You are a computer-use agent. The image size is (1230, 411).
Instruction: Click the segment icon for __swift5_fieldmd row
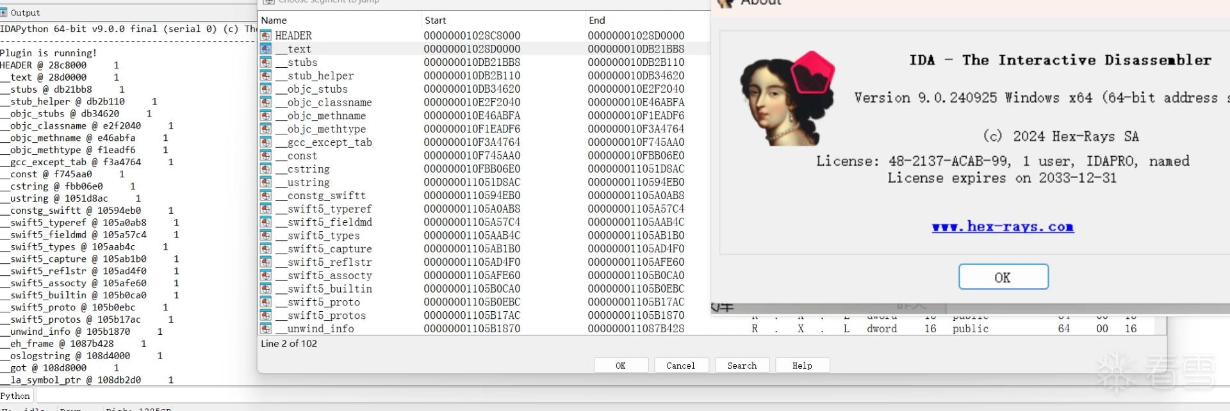265,222
